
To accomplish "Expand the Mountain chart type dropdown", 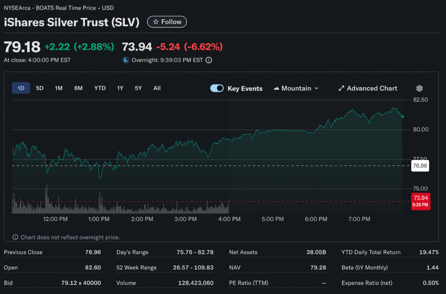I will click(316, 88).
